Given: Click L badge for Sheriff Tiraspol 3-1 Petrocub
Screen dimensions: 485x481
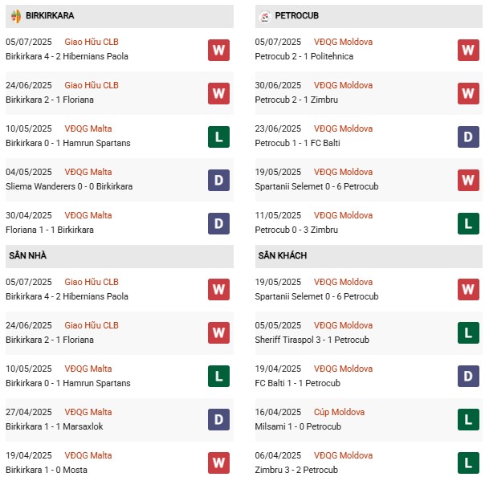Looking at the screenshot, I should click(x=468, y=332).
